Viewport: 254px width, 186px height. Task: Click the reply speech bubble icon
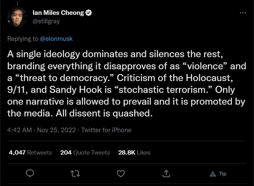pyautogui.click(x=31, y=174)
